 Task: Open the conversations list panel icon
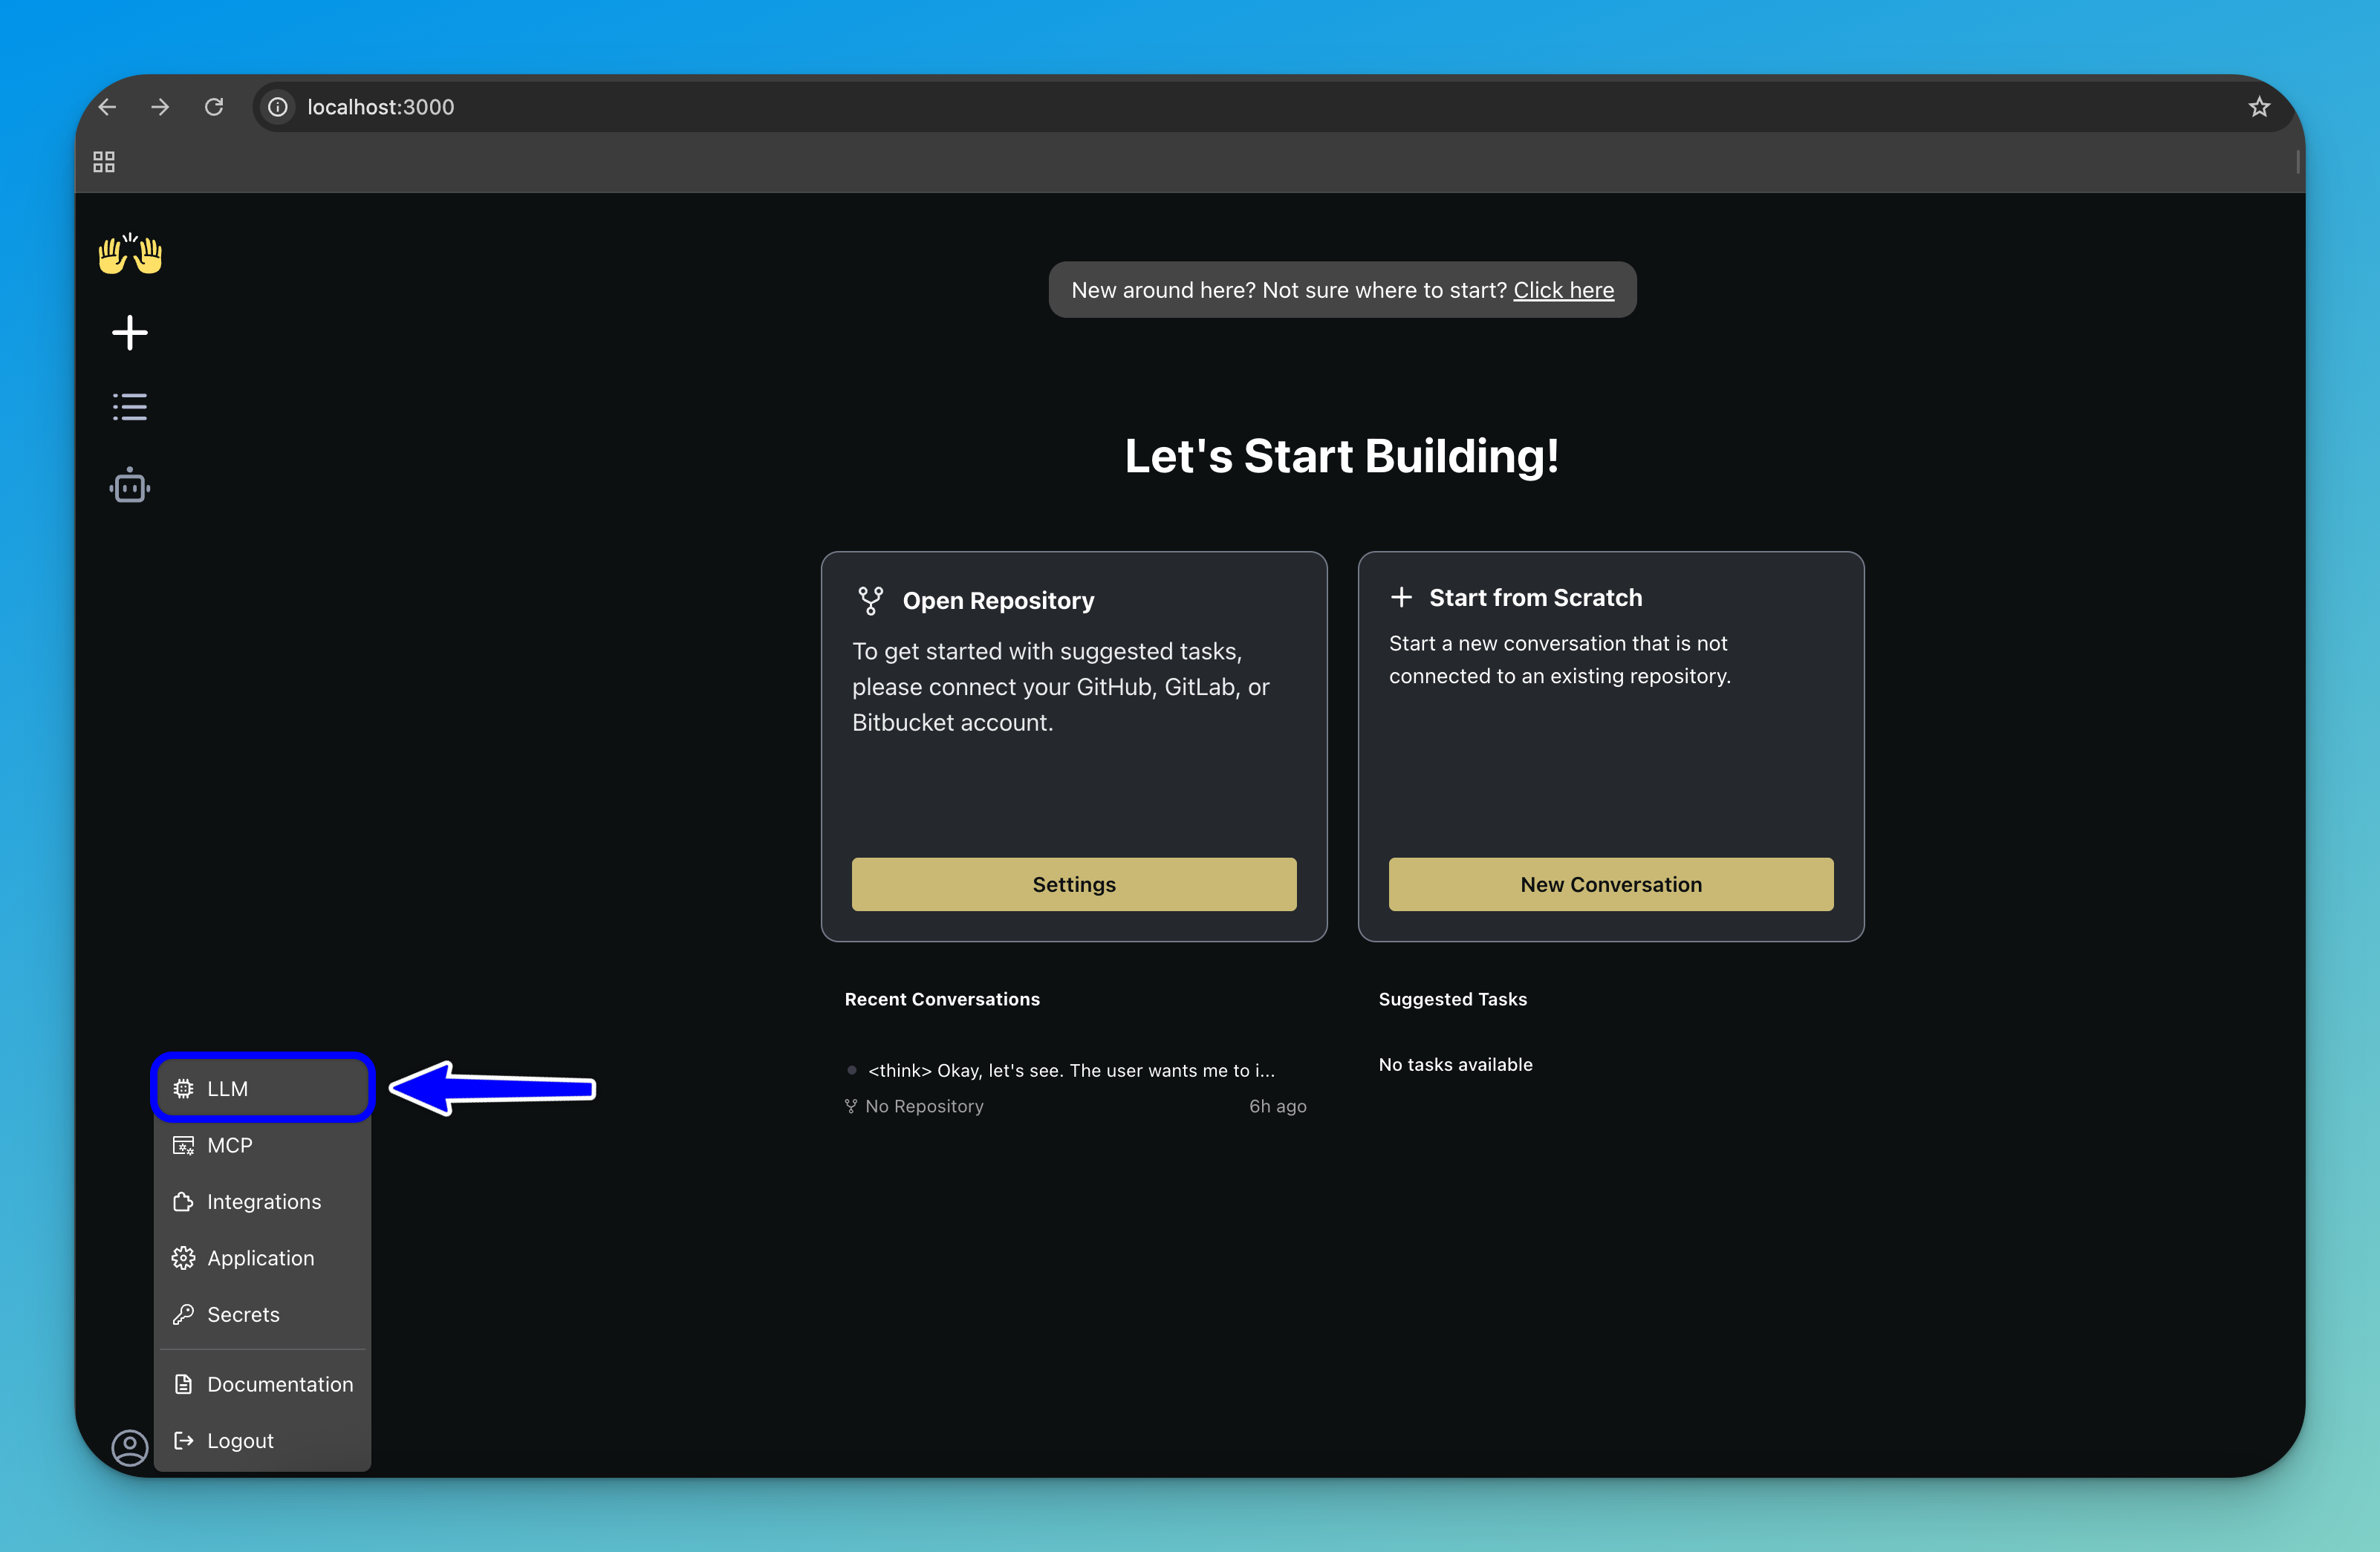(x=130, y=407)
